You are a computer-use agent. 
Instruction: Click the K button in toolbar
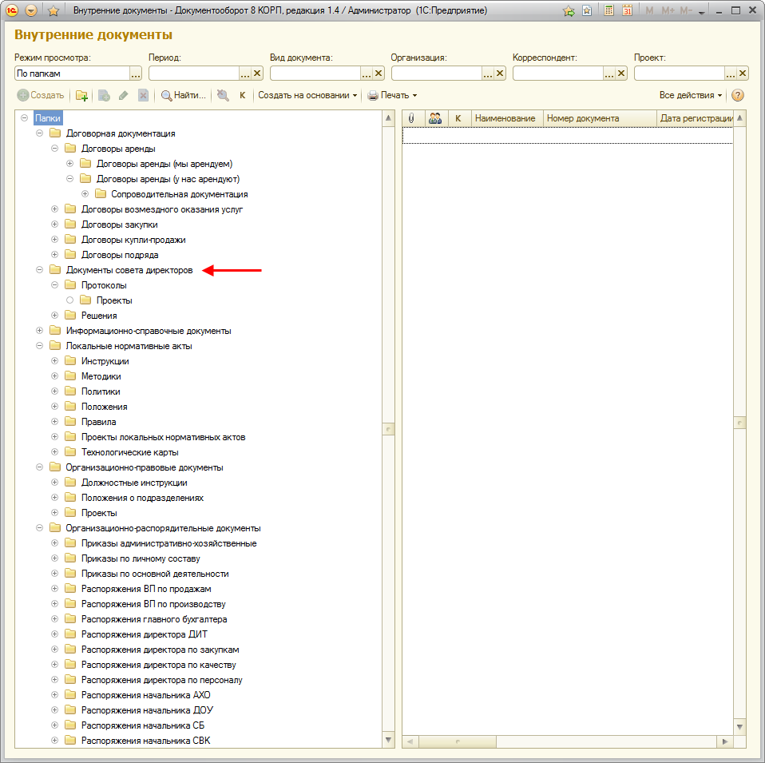pos(242,95)
